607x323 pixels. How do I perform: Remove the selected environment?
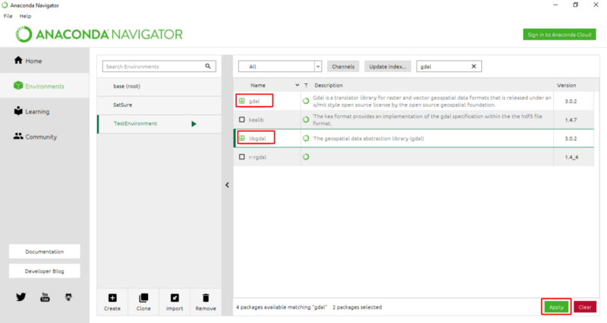(206, 302)
